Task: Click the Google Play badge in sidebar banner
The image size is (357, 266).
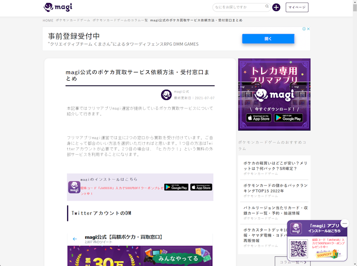Action: (288, 118)
